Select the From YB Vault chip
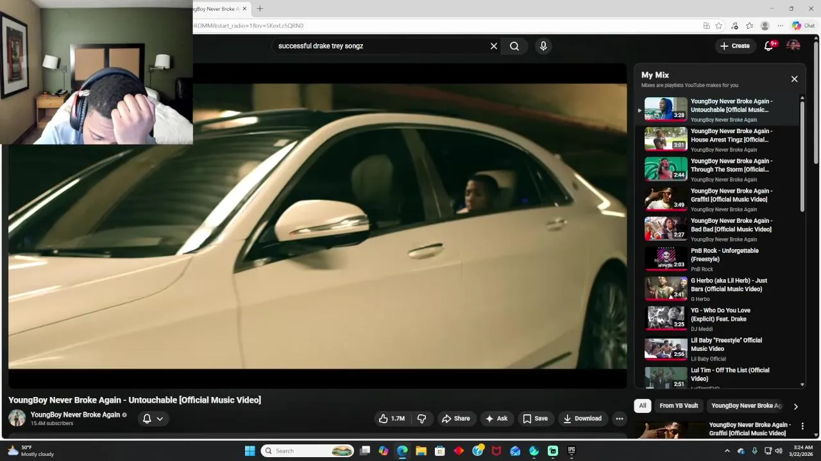Screen dimensions: 821x461 [679, 406]
